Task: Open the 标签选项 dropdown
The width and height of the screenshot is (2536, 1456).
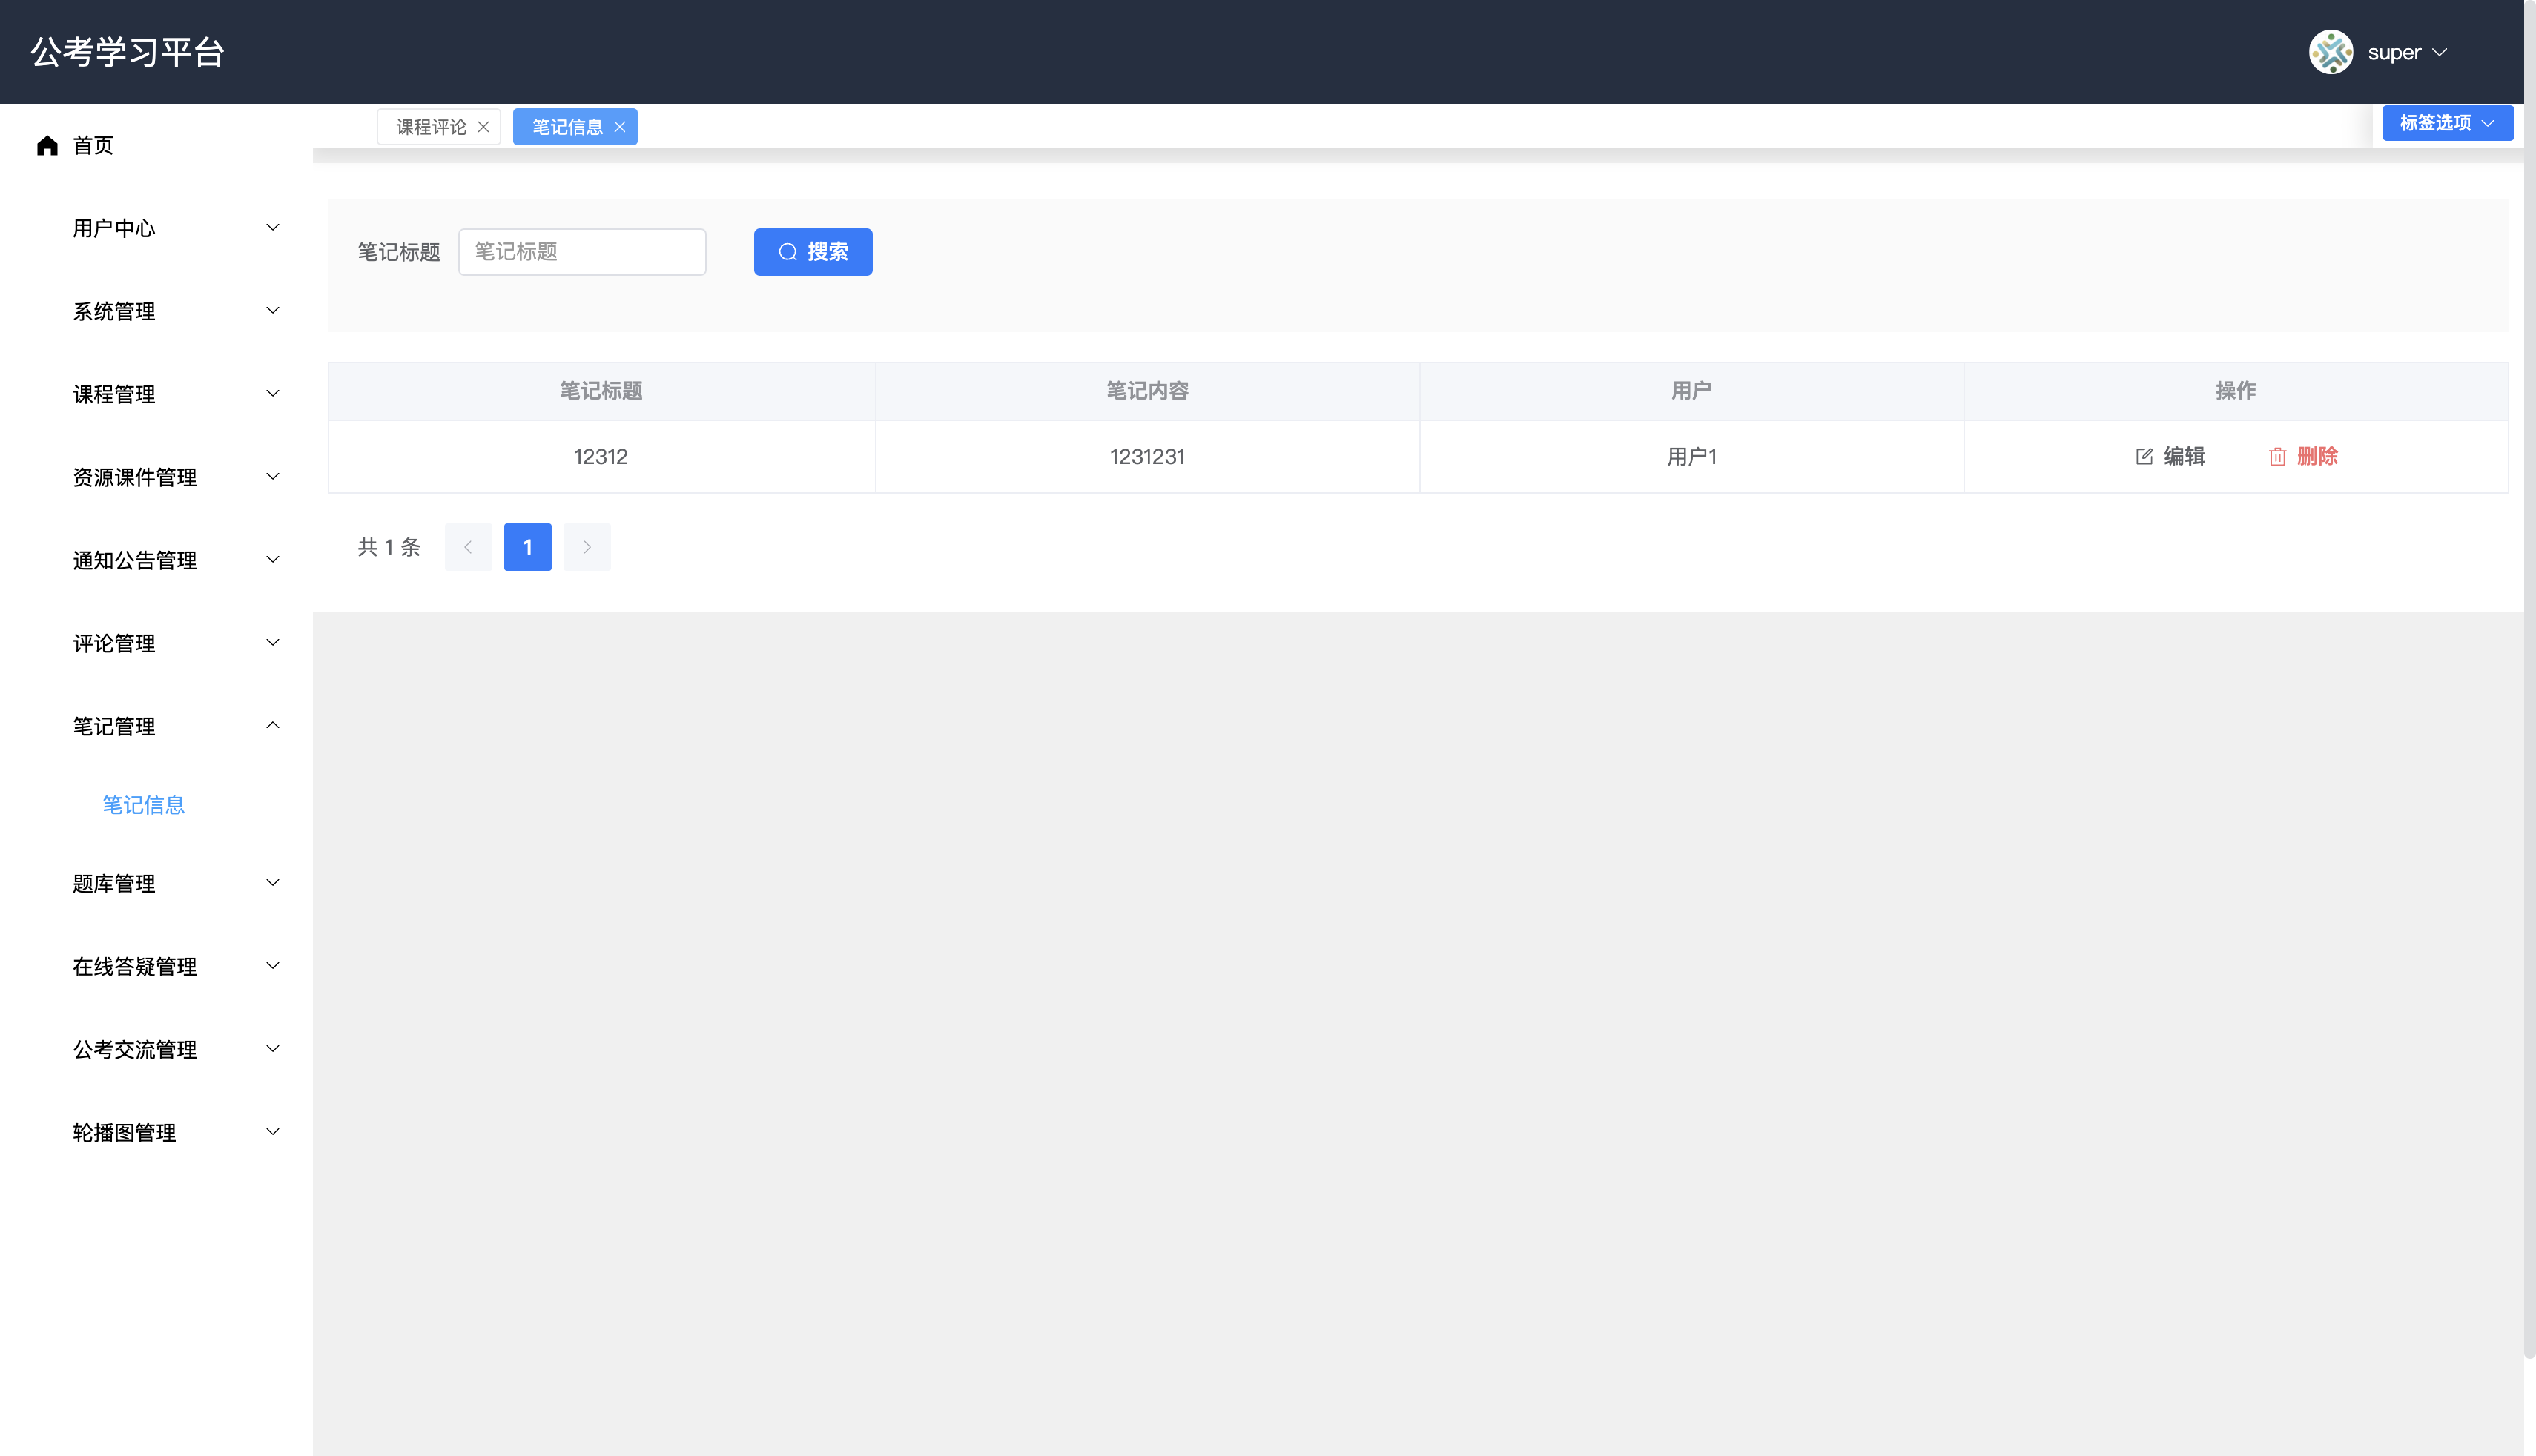Action: 2446,123
